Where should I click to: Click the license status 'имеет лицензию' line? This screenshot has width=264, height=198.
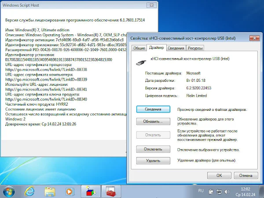40,109
